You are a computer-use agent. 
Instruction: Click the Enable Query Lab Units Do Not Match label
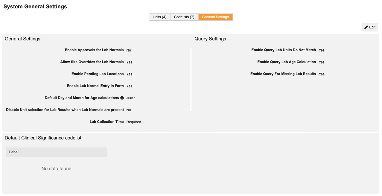(284, 50)
